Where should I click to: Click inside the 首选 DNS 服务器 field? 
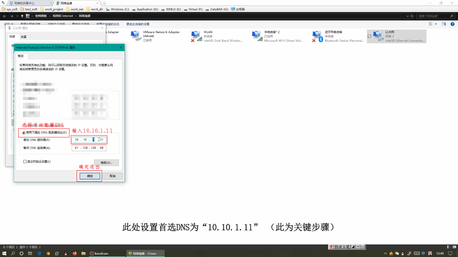click(89, 140)
